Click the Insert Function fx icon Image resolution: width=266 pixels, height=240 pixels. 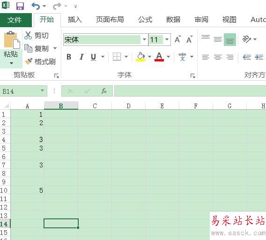[x=104, y=91]
